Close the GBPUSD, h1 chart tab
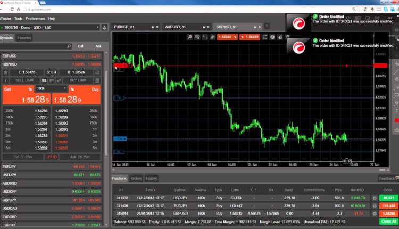 [x=260, y=27]
